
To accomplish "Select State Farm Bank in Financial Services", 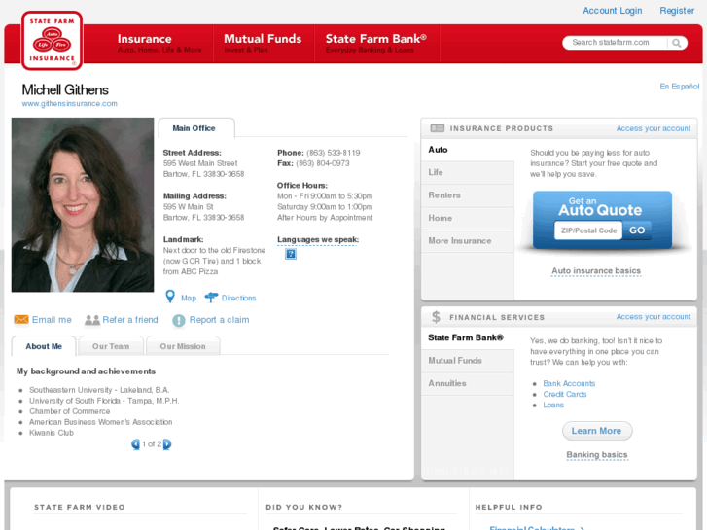I will 468,337.
